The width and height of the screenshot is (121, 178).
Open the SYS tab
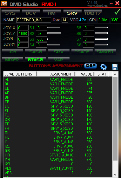(x=10, y=13)
